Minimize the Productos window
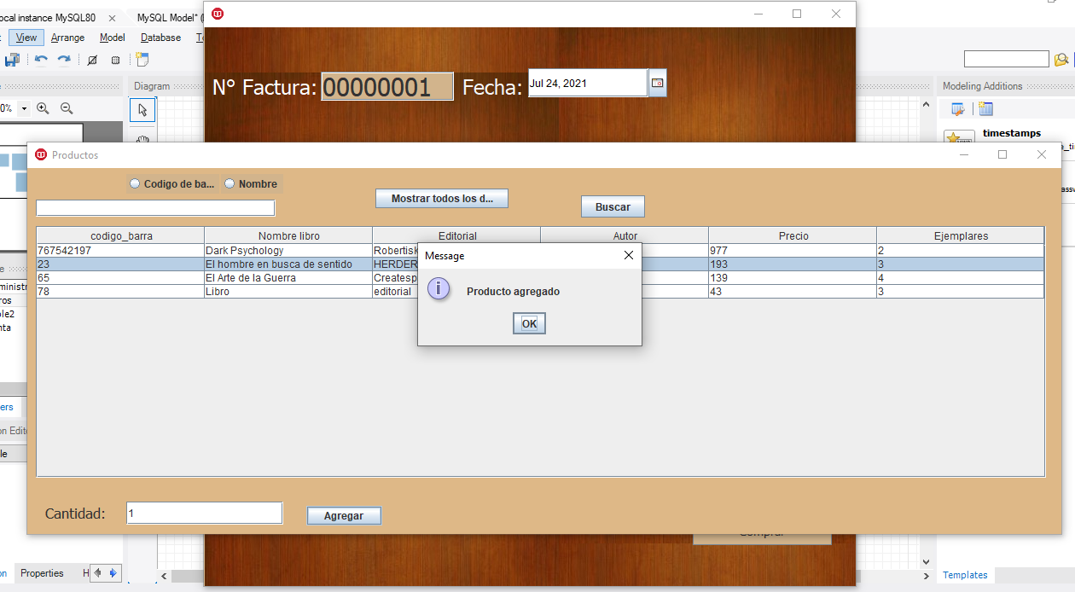 click(x=964, y=154)
